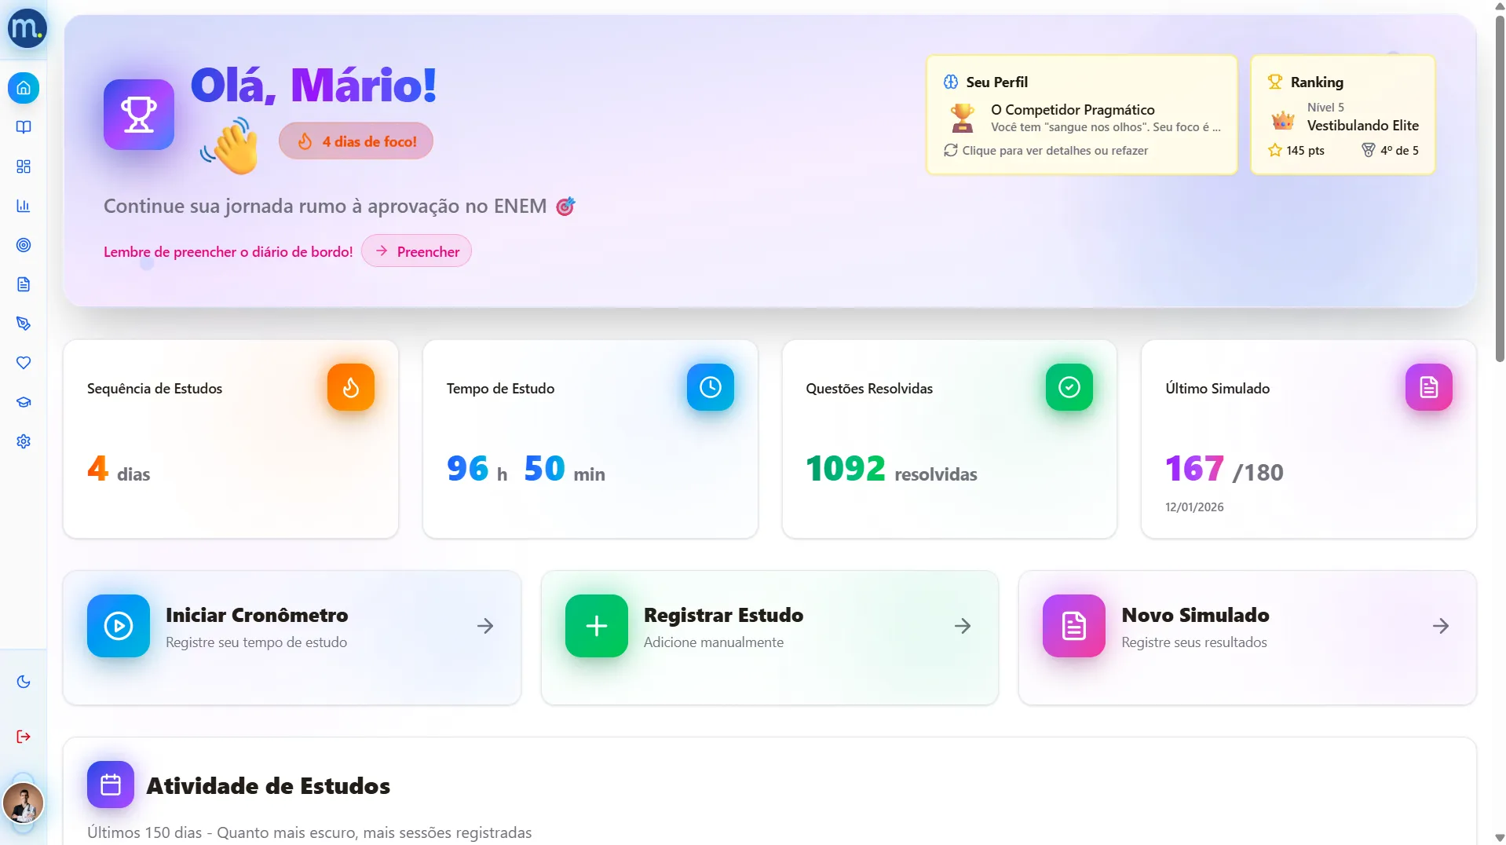This screenshot has height=845, width=1506.
Task: Open the Seu Perfil card
Action: point(1082,115)
